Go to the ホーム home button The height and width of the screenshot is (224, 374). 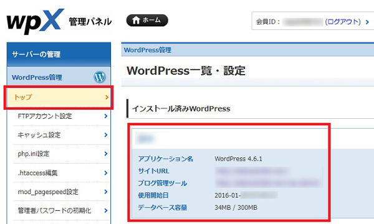147,21
